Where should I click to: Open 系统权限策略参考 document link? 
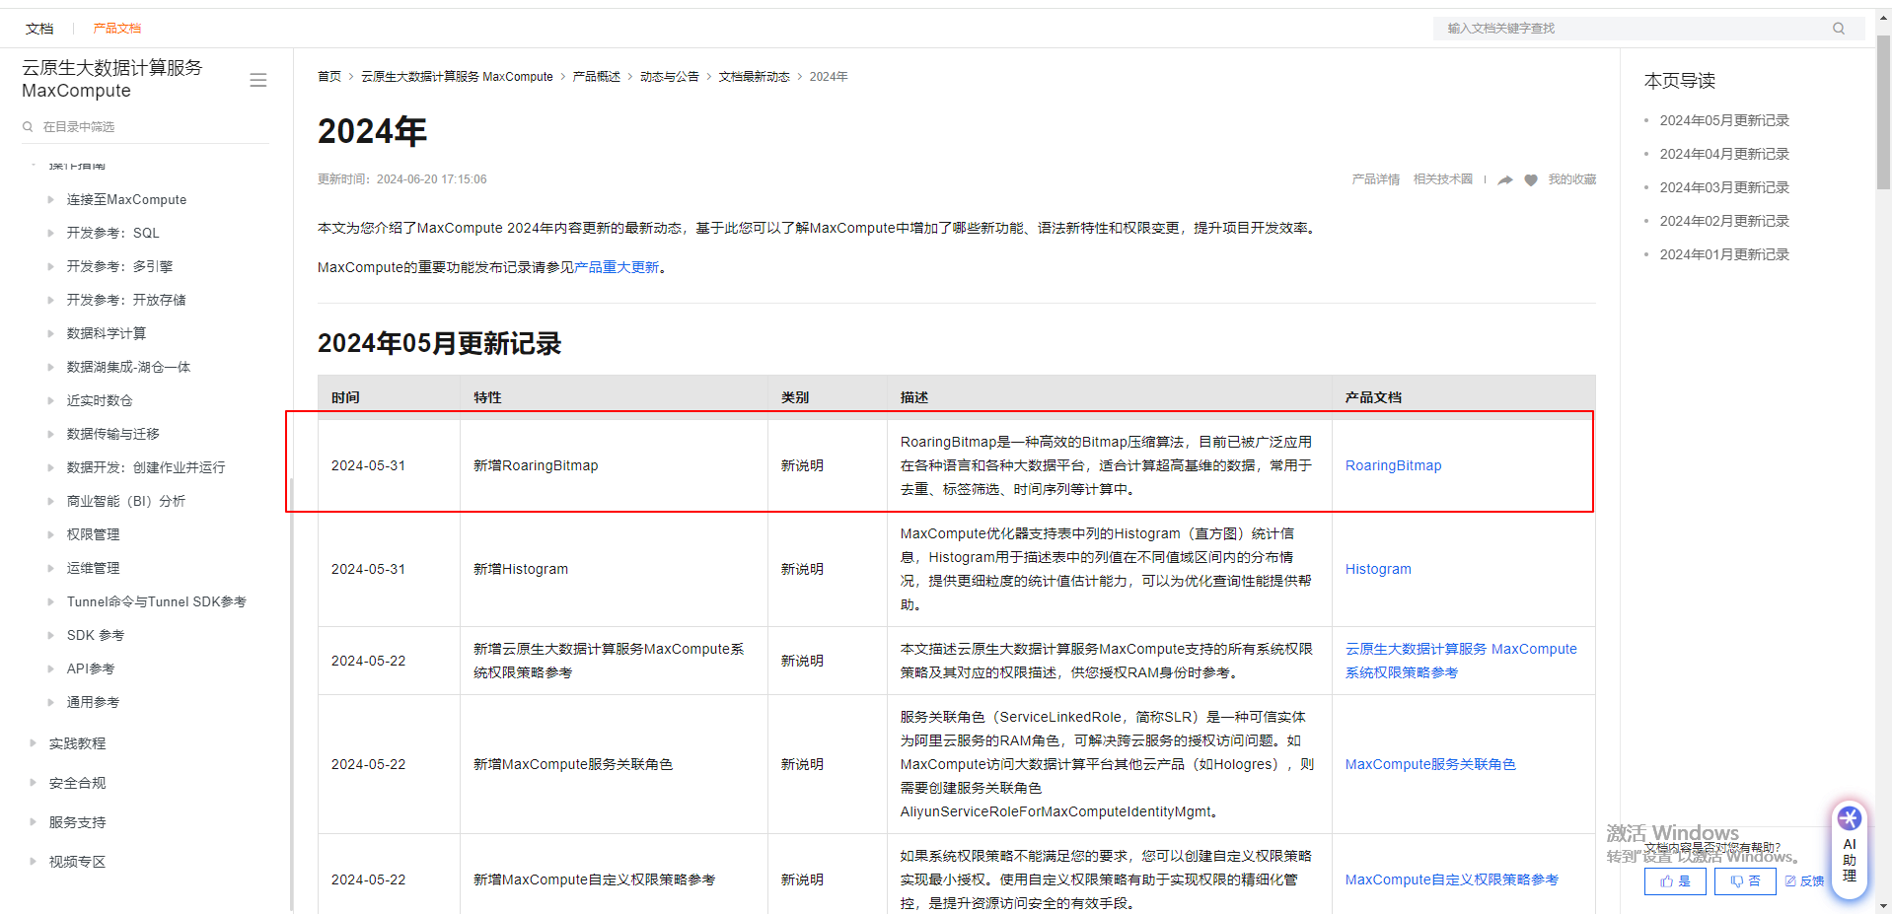1461,661
